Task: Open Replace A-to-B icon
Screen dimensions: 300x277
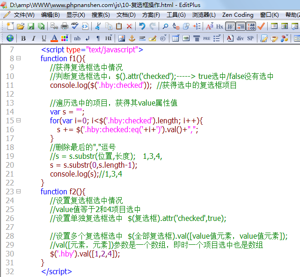Action: coord(176,26)
